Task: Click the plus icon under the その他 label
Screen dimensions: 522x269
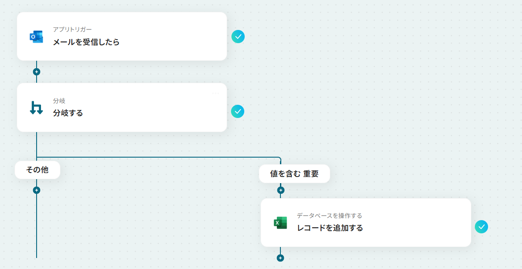Action: pos(37,190)
